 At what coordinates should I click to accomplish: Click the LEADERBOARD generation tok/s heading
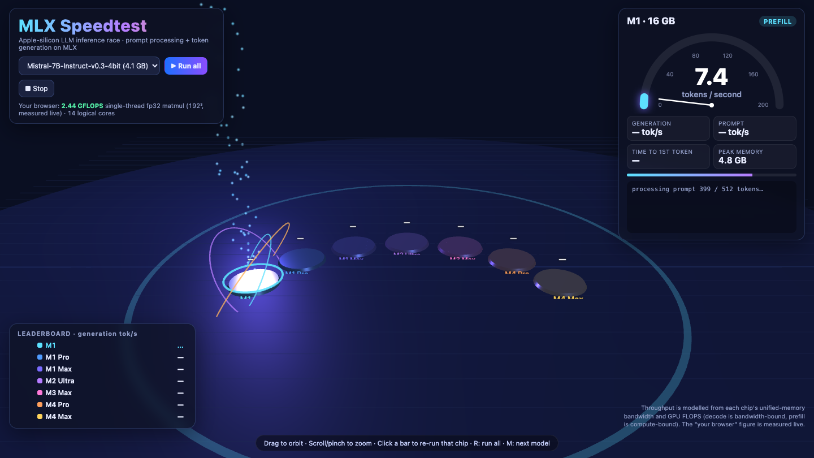tap(77, 334)
